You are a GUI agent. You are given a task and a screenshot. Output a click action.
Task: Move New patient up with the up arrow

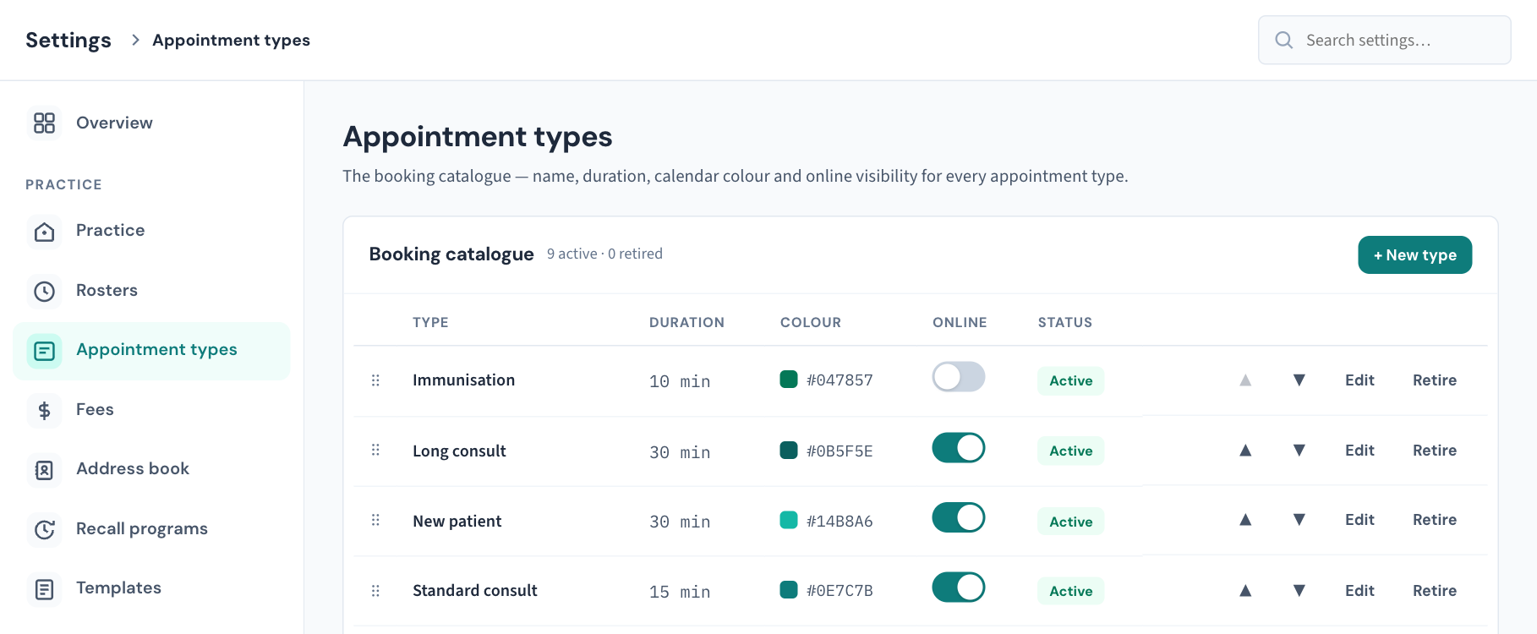pos(1245,520)
